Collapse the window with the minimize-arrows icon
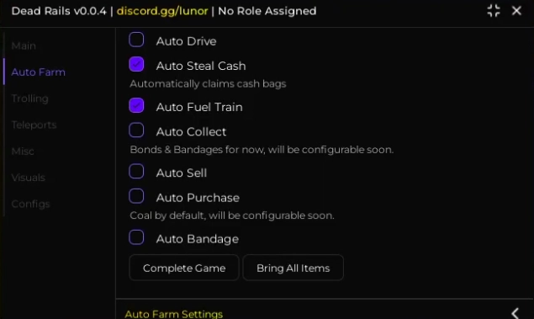This screenshot has width=534, height=319. coord(494,11)
